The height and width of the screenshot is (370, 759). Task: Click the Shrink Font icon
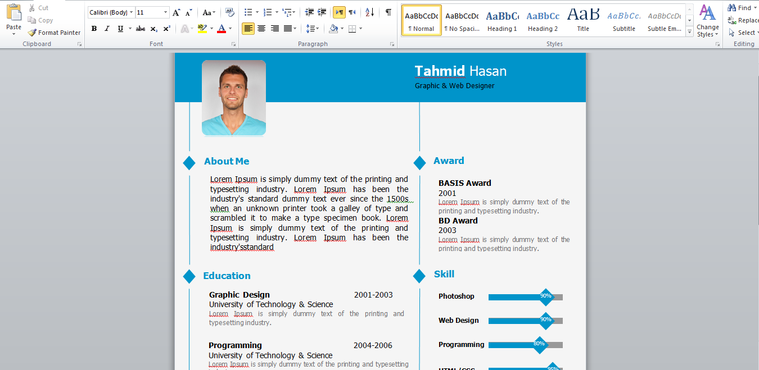tap(189, 12)
